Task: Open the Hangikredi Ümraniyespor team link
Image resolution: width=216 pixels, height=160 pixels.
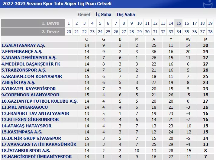Action: [x=37, y=157]
